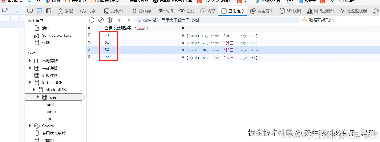Click the Service workers gear icon

point(37,35)
